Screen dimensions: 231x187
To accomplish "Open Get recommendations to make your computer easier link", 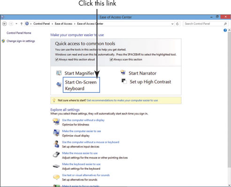I will coord(122,101).
